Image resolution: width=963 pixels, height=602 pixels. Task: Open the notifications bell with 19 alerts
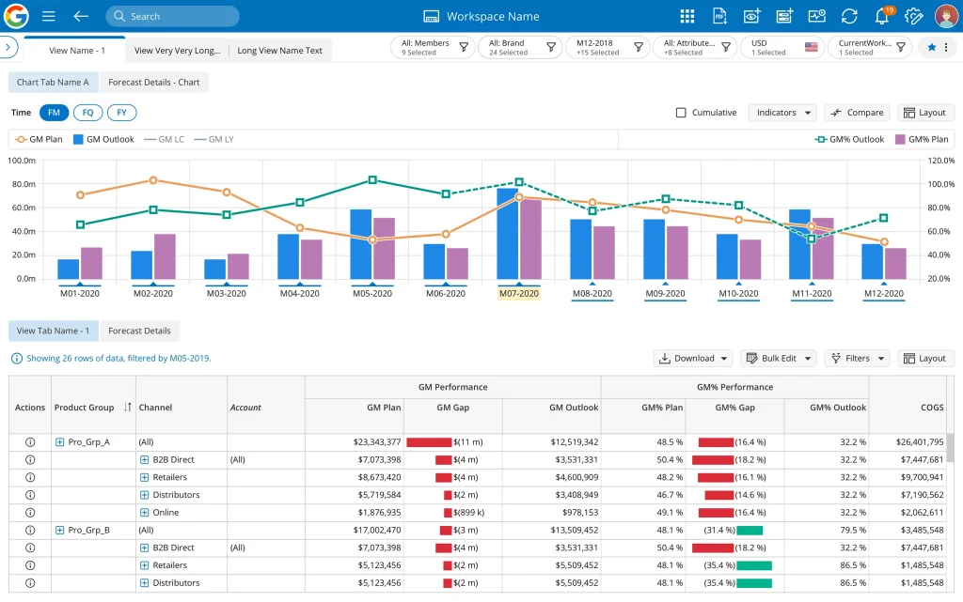point(881,16)
